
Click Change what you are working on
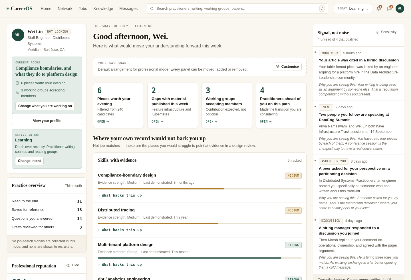(x=45, y=106)
